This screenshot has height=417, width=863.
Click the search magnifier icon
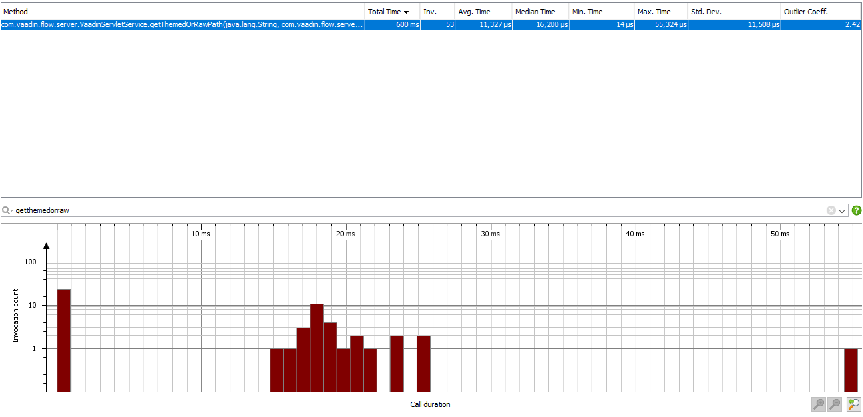pyautogui.click(x=5, y=210)
